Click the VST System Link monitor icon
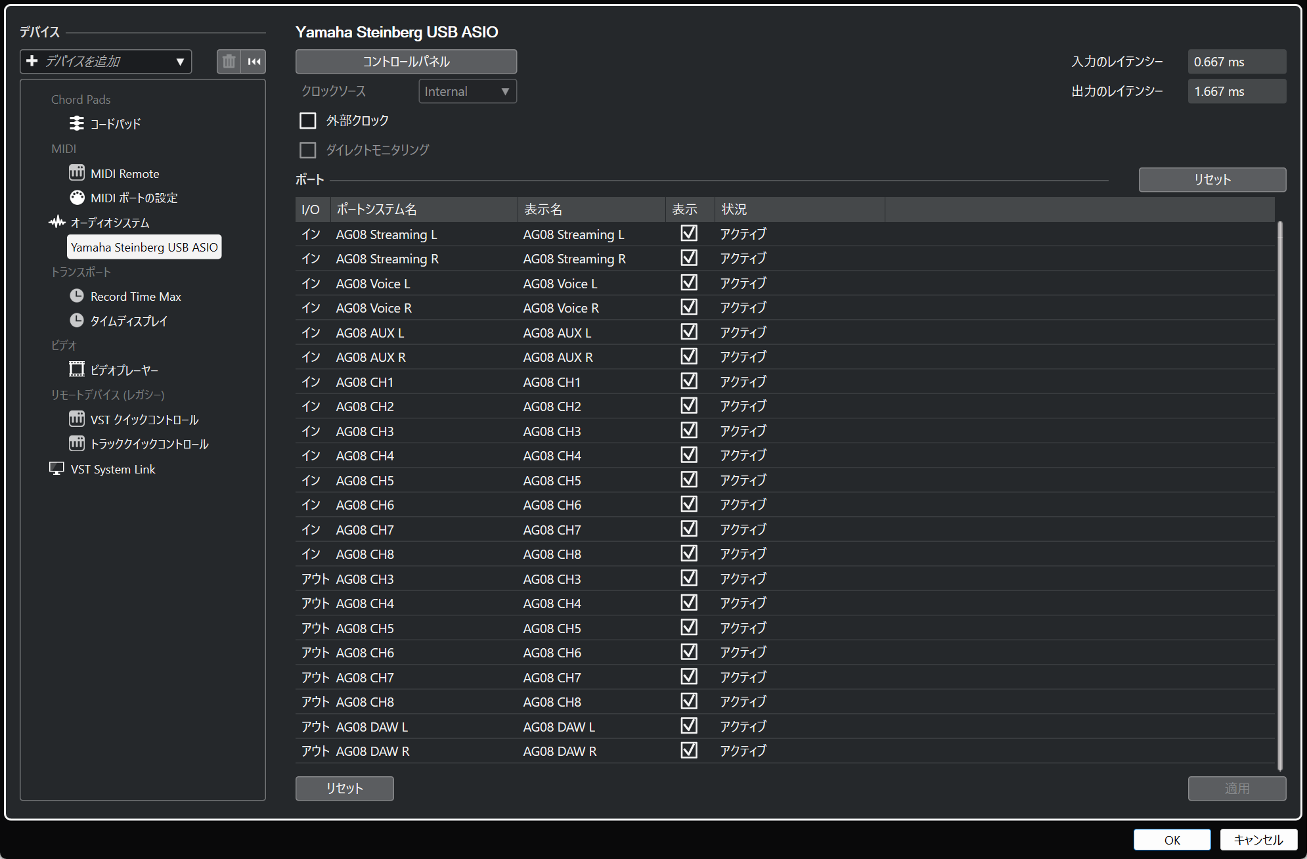1307x859 pixels. click(x=57, y=469)
